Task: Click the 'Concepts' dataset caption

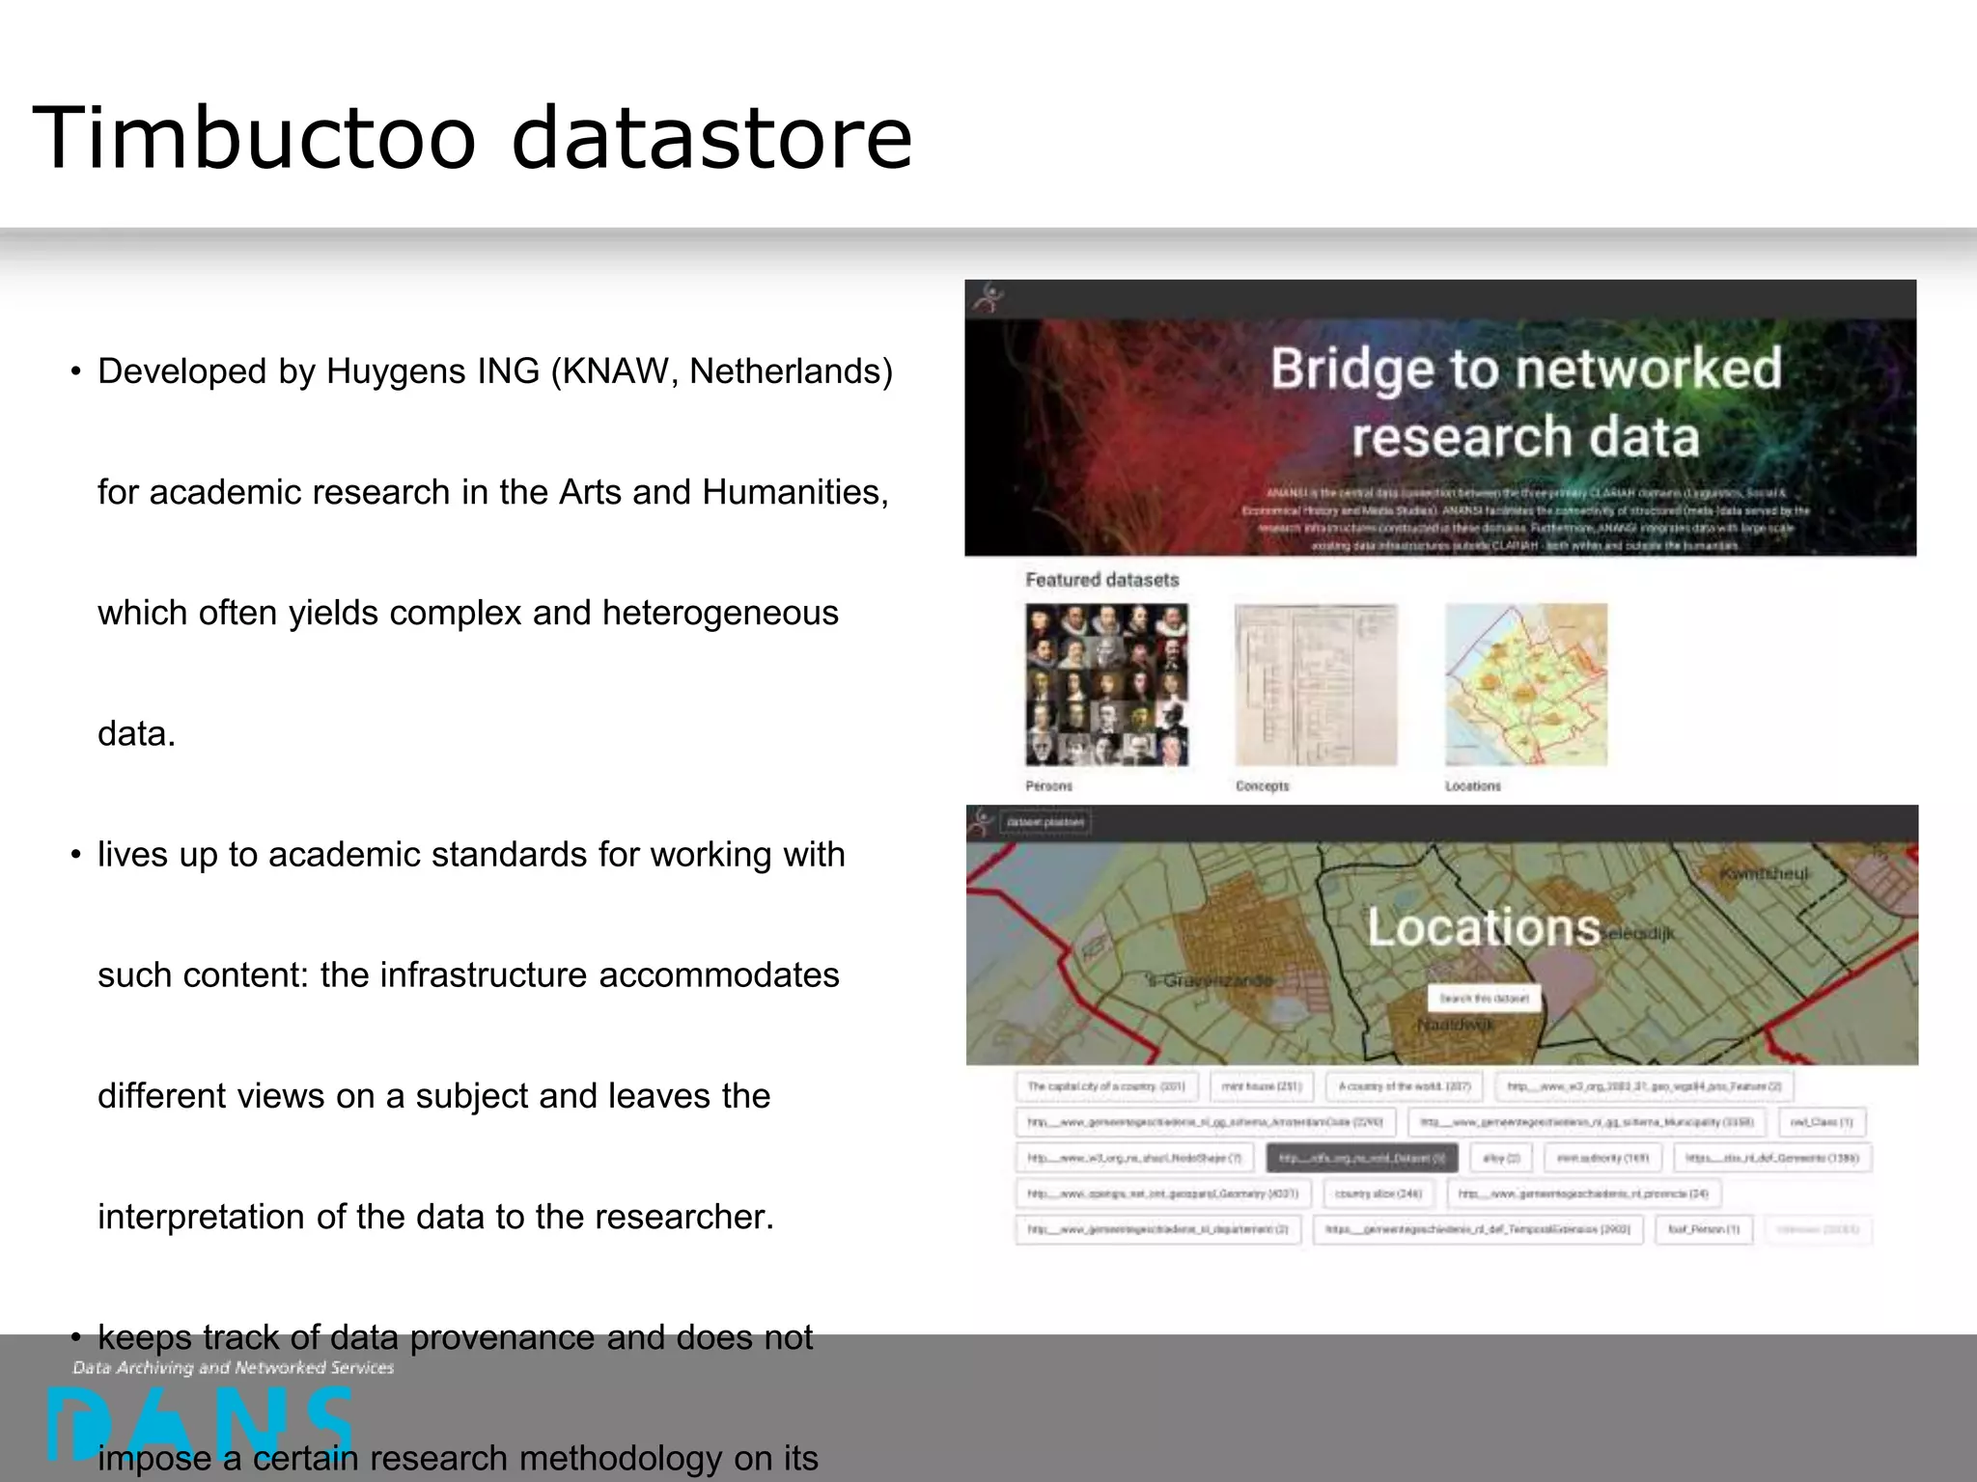Action: [1262, 786]
